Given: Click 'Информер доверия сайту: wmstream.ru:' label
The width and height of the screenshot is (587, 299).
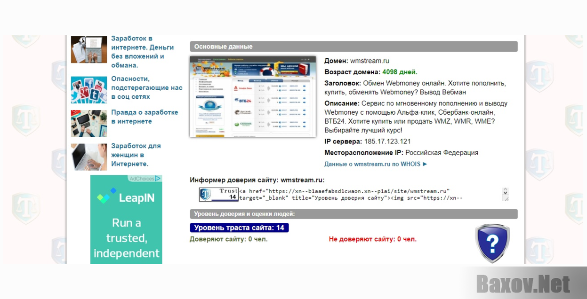Looking at the screenshot, I should (x=257, y=180).
